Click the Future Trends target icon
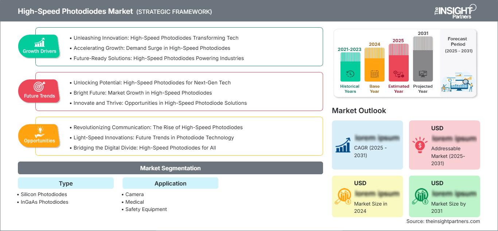498x231 pixels. 39,87
